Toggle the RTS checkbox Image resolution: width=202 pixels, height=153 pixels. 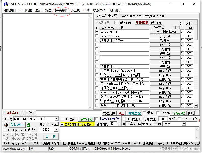pyautogui.click(x=5, y=130)
